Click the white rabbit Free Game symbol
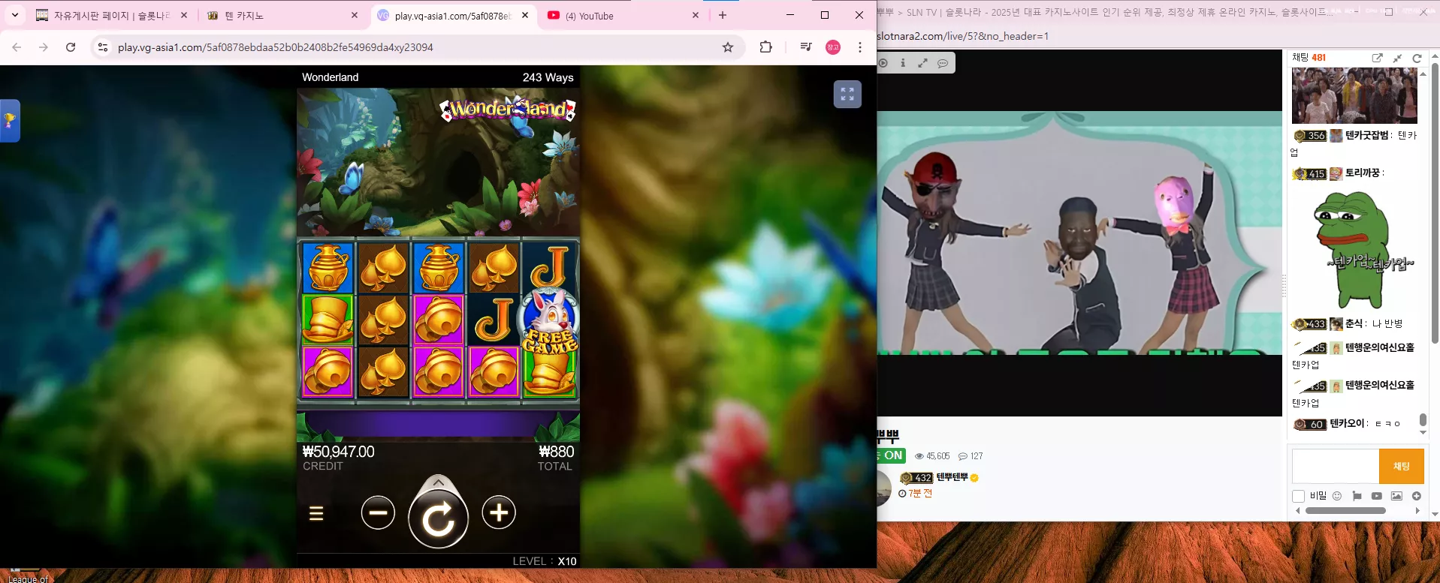1440x583 pixels. coord(551,320)
